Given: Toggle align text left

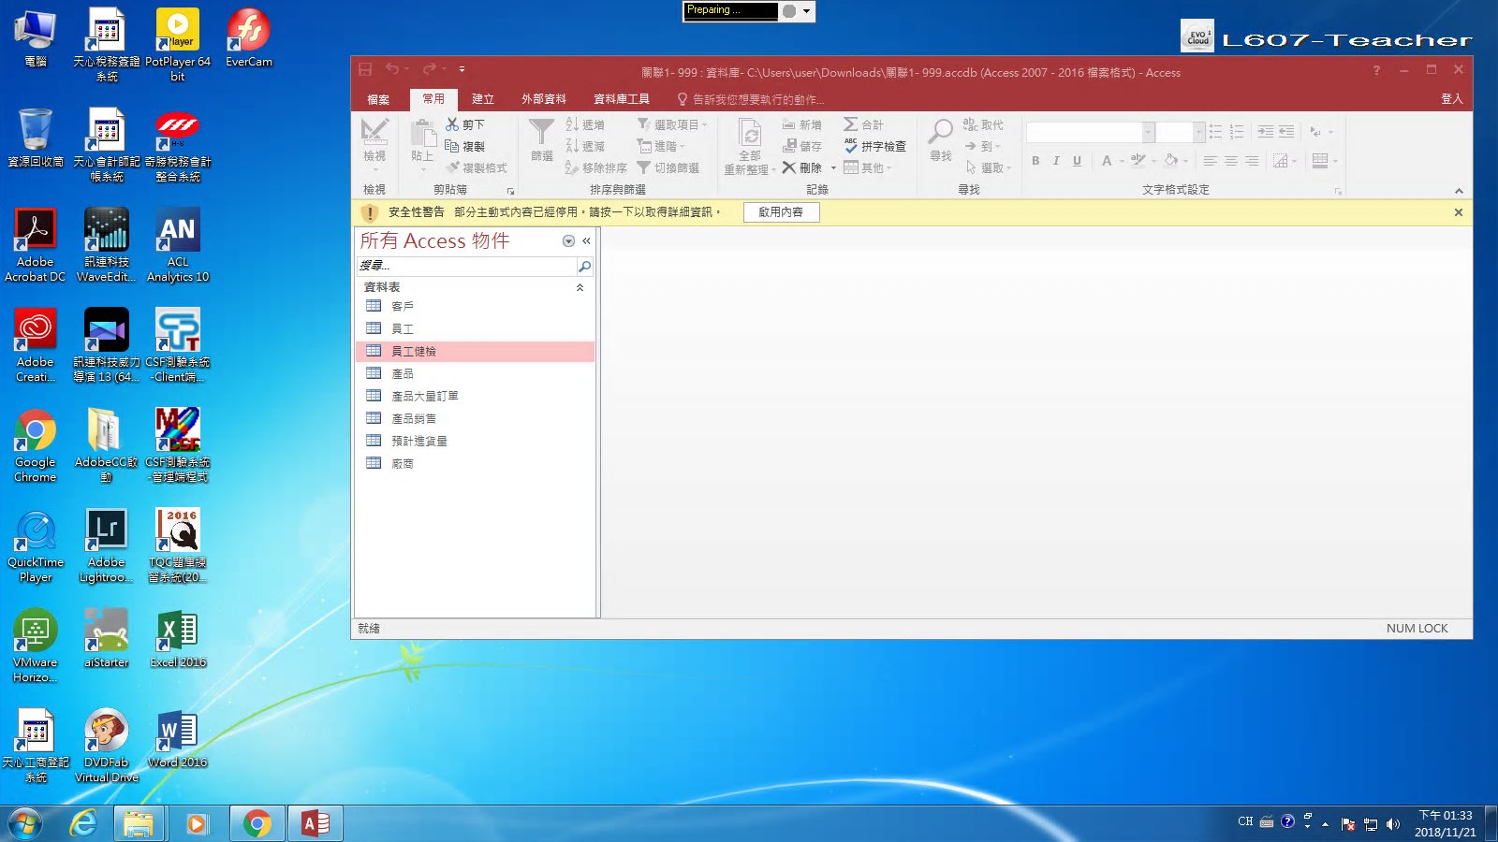Looking at the screenshot, I should (1210, 161).
